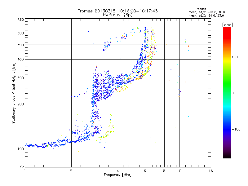This screenshot has height=186, width=248.
Task: Click the x-axis tick '2'
Action: pos(71,171)
